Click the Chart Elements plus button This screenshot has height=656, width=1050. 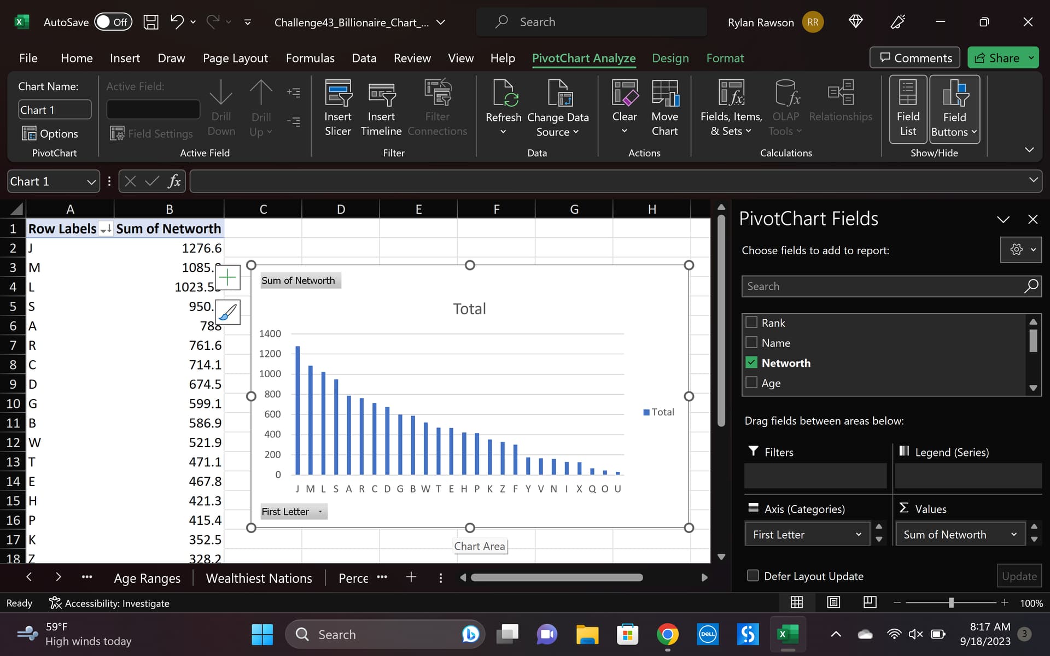(x=227, y=278)
